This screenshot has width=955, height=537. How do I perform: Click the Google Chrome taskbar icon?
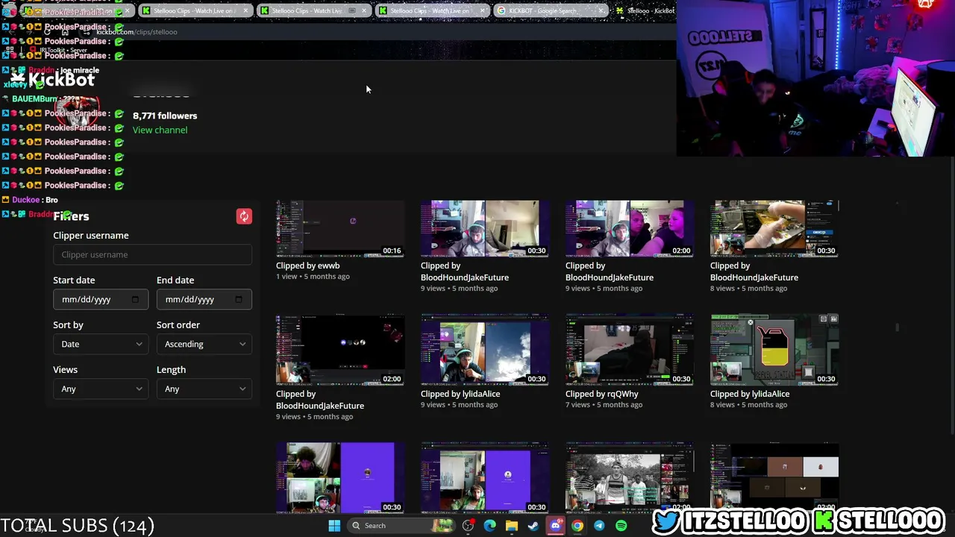pyautogui.click(x=577, y=526)
